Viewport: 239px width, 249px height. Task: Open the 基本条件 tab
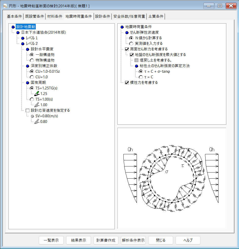pos(14,16)
